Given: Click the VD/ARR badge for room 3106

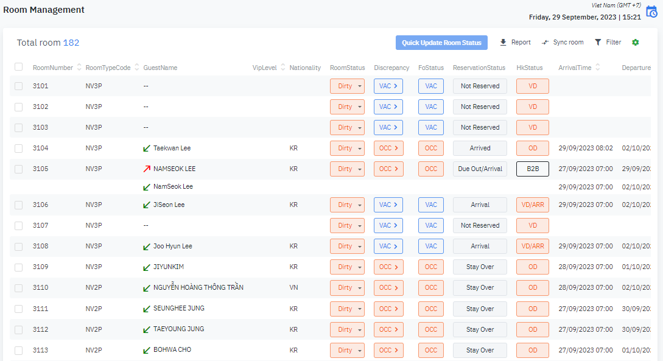Looking at the screenshot, I should [532, 205].
